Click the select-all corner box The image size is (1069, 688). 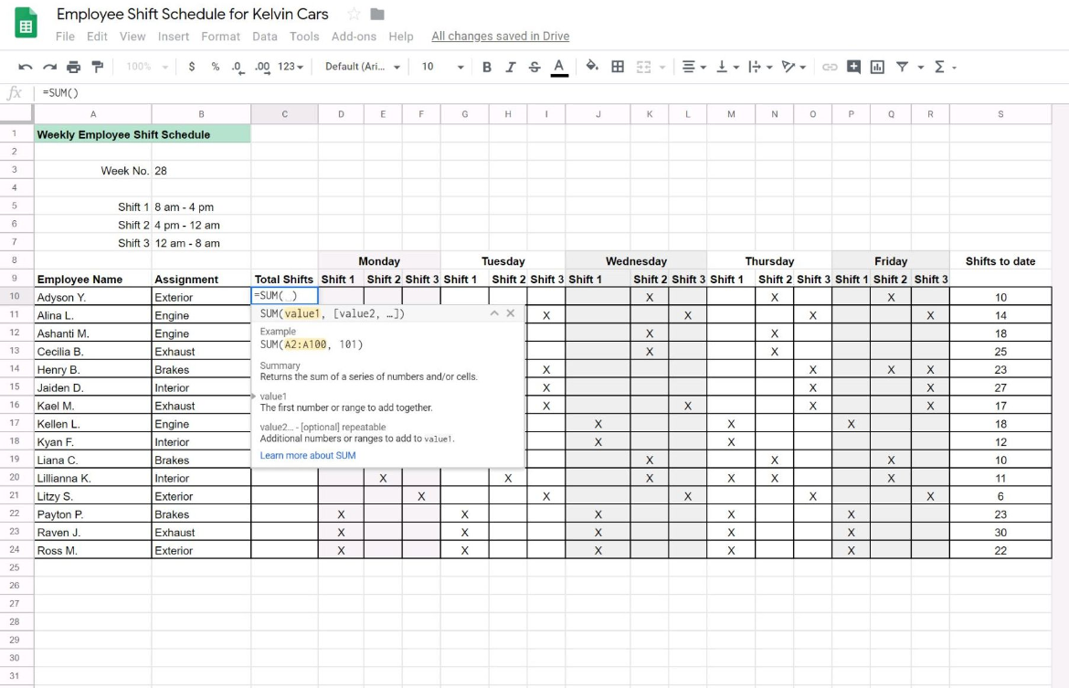[x=17, y=114]
